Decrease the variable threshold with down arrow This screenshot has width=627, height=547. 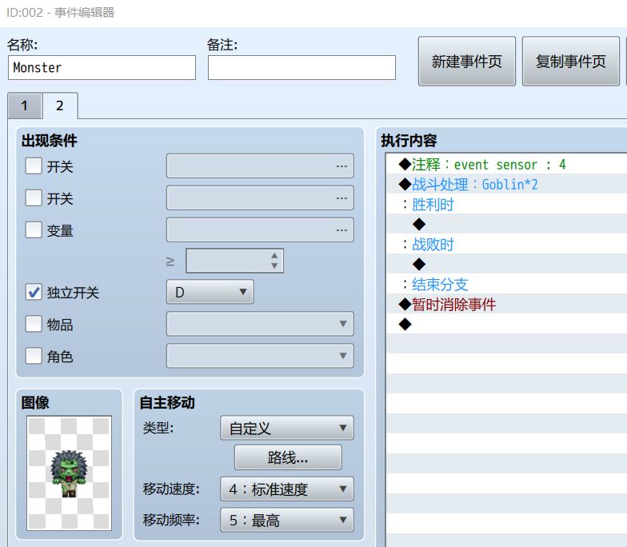tap(274, 266)
